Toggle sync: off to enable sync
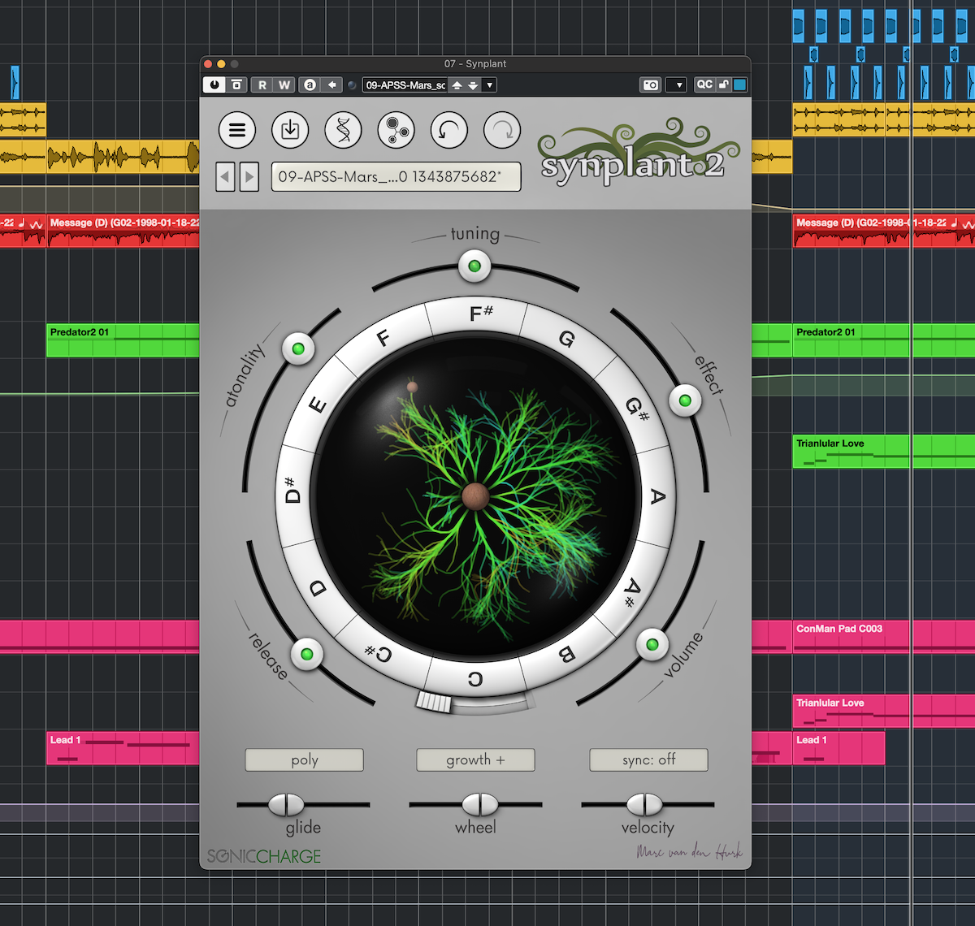 click(x=648, y=759)
